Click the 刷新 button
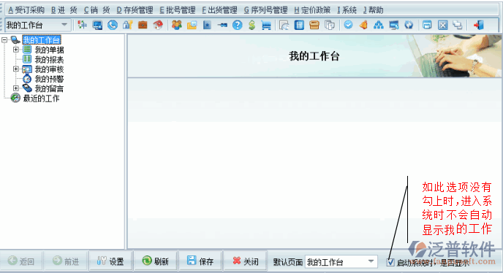 [x=155, y=261]
